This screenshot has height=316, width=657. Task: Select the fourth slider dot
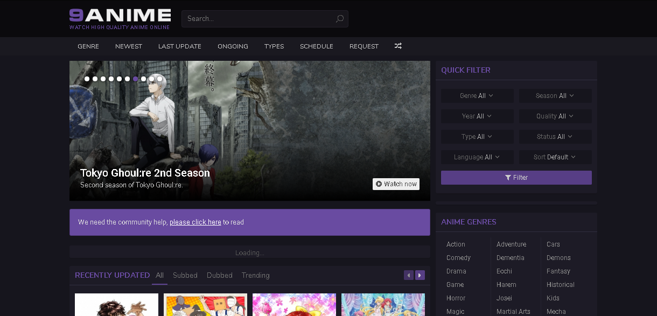point(111,79)
